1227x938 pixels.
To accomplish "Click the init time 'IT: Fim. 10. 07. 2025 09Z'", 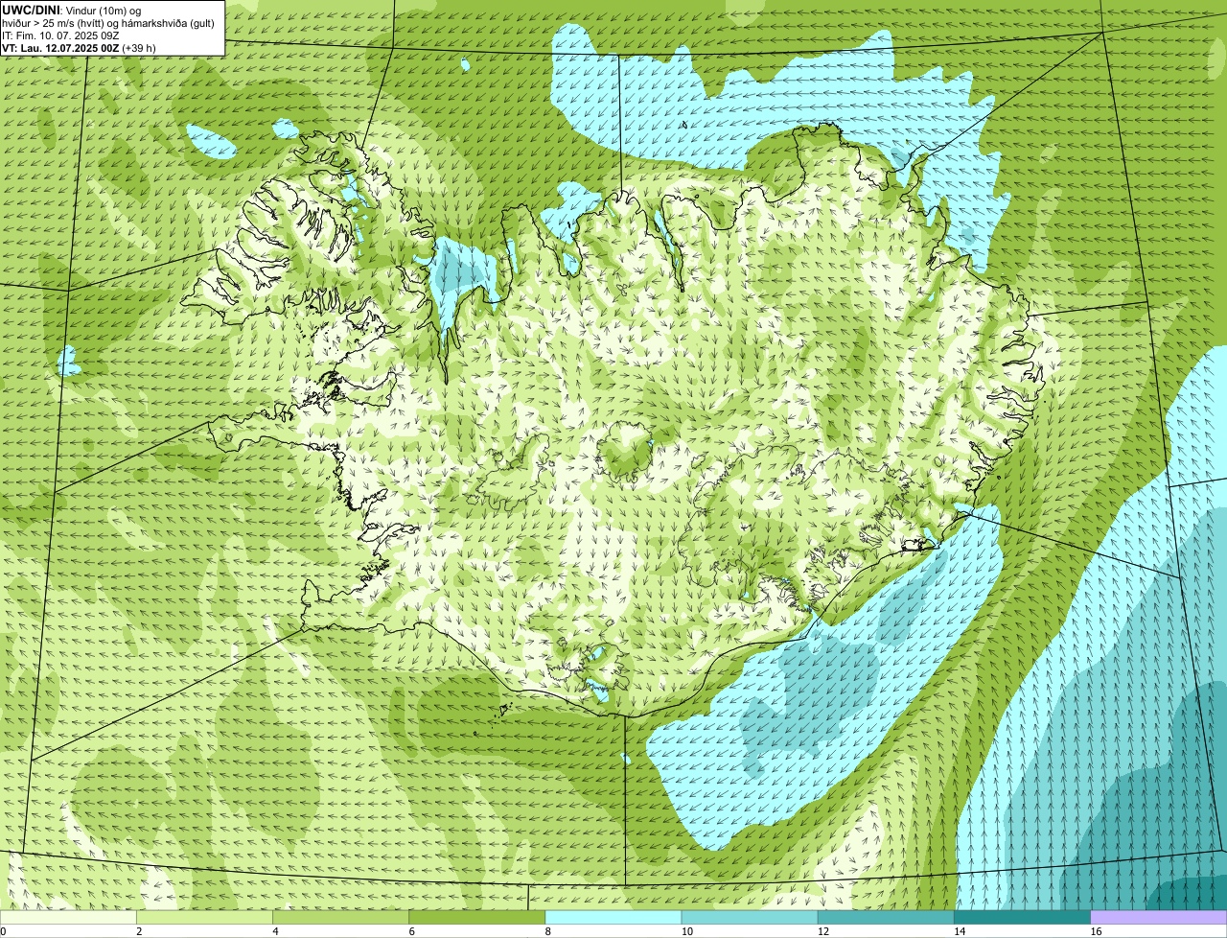I will click(x=60, y=35).
